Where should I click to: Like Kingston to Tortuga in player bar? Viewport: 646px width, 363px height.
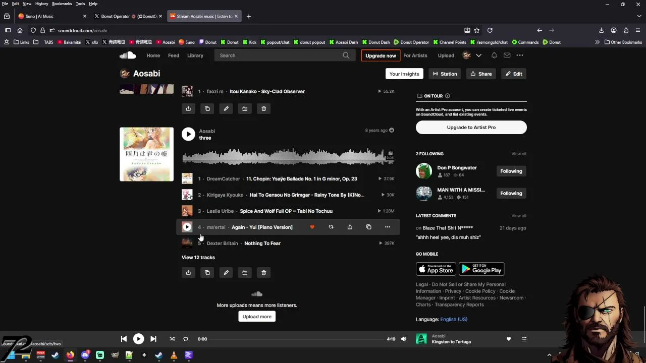pos(509,339)
